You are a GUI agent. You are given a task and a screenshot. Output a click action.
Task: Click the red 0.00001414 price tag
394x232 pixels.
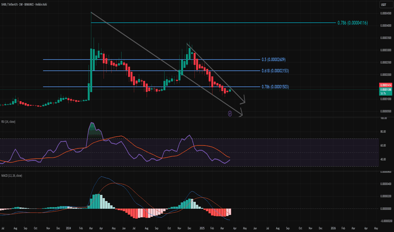pyautogui.click(x=386, y=85)
